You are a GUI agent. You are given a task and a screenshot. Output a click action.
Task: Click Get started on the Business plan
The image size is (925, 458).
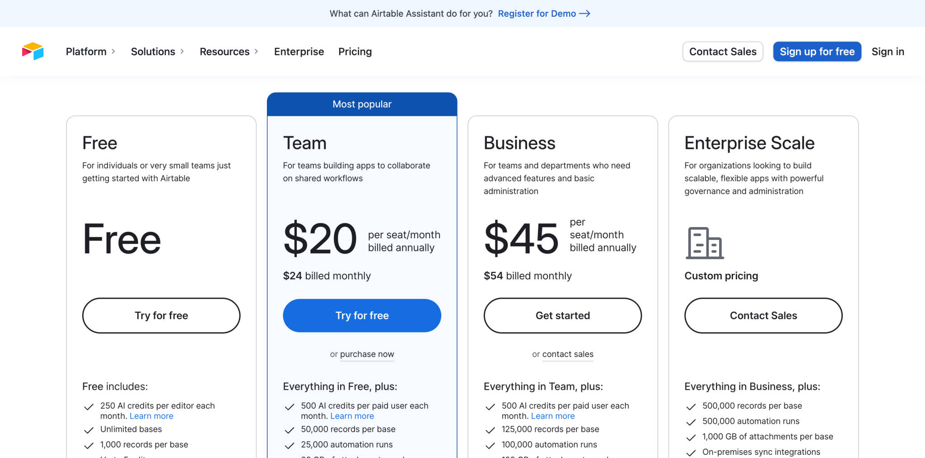point(562,315)
